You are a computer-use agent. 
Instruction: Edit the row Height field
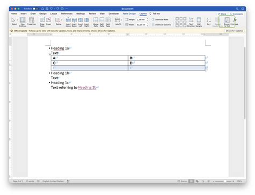pos(141,19)
